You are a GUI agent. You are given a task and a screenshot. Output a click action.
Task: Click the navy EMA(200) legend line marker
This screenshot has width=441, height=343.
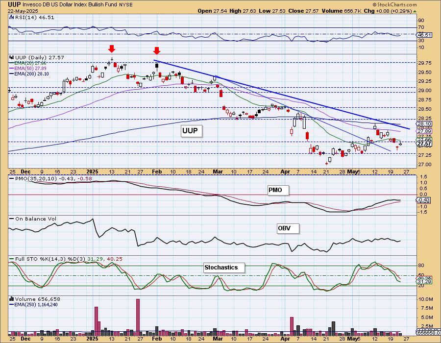click(12, 73)
